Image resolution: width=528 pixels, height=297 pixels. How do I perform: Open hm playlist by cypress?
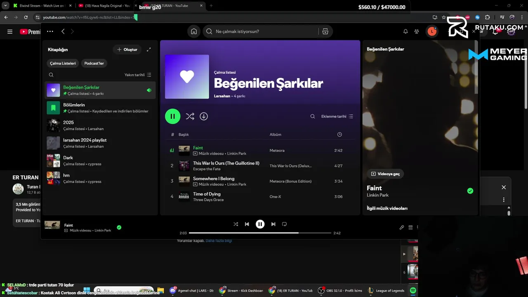[x=100, y=178]
